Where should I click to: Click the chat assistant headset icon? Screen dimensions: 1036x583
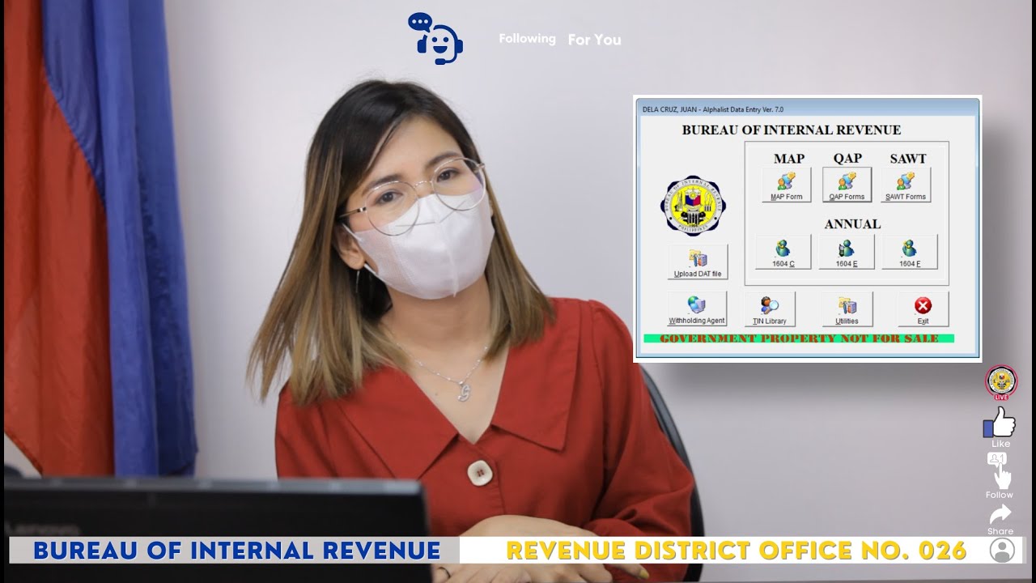[x=435, y=38]
